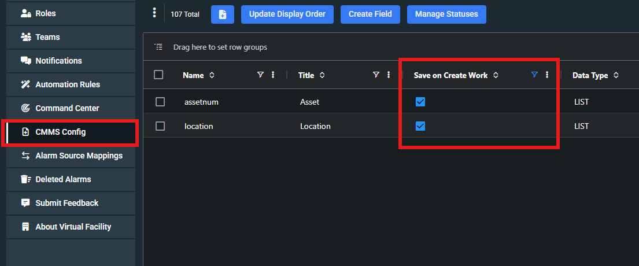Open Save on Create Work column menu
The height and width of the screenshot is (266, 639).
547,75
